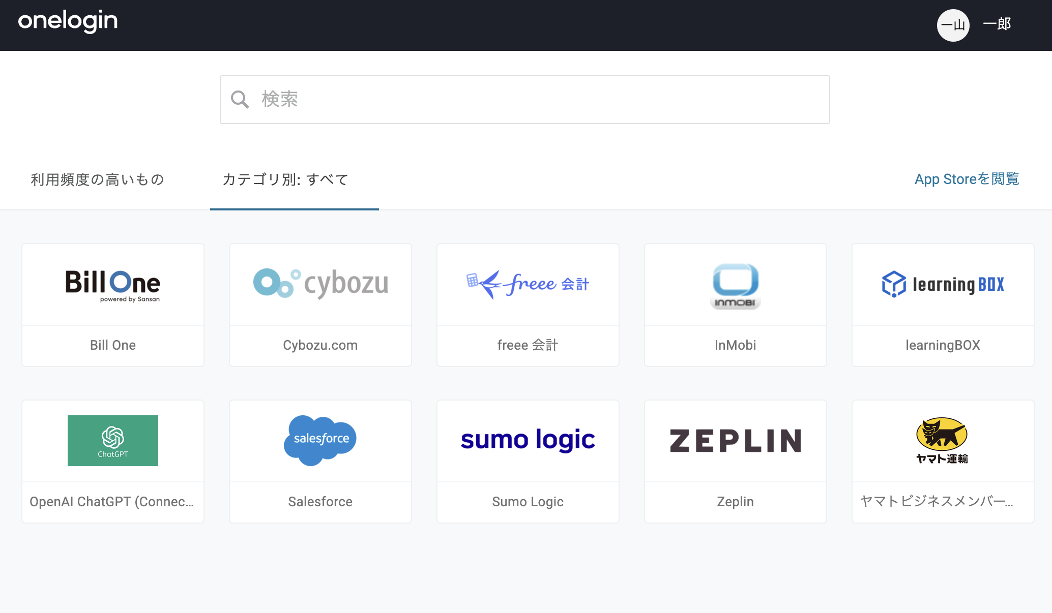Click the InMobi app name
1052x613 pixels.
coord(735,345)
